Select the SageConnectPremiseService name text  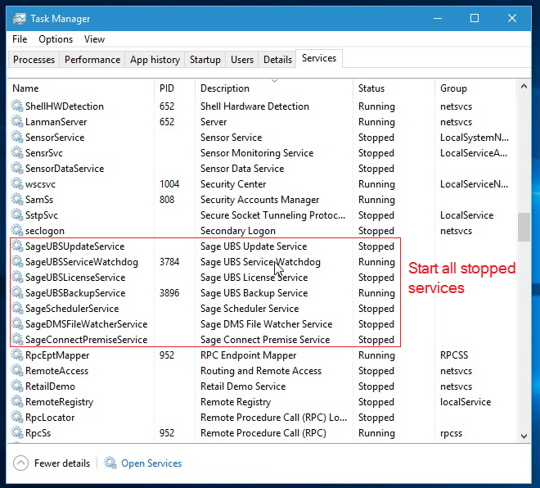[86, 340]
